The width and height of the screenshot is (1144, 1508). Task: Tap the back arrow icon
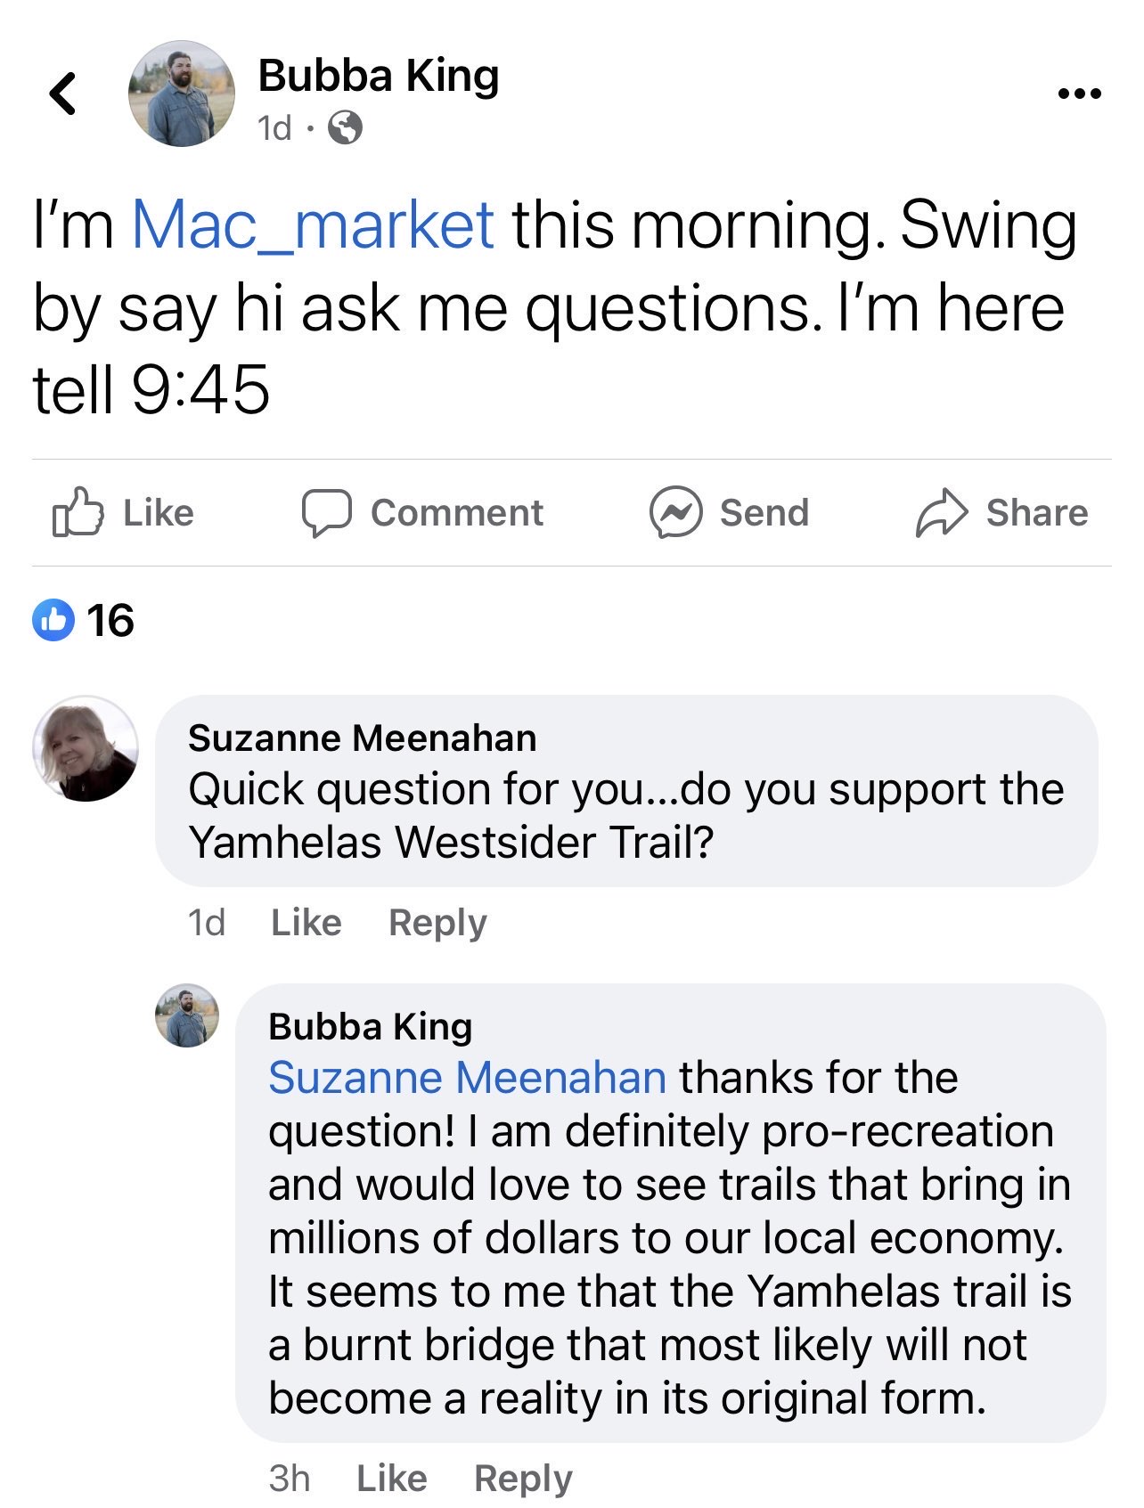pyautogui.click(x=62, y=93)
